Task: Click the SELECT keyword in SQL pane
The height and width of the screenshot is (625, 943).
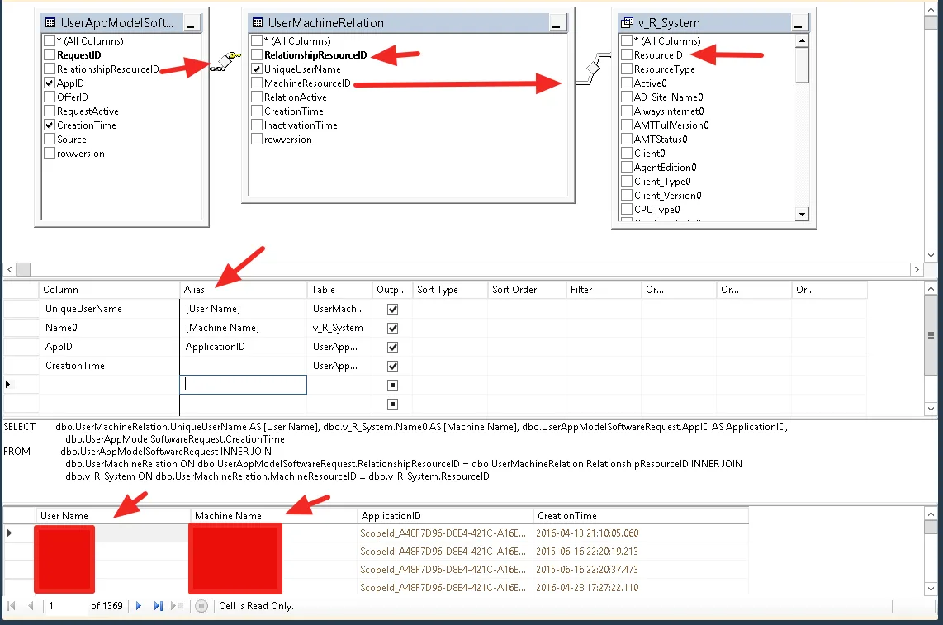Action: click(19, 427)
